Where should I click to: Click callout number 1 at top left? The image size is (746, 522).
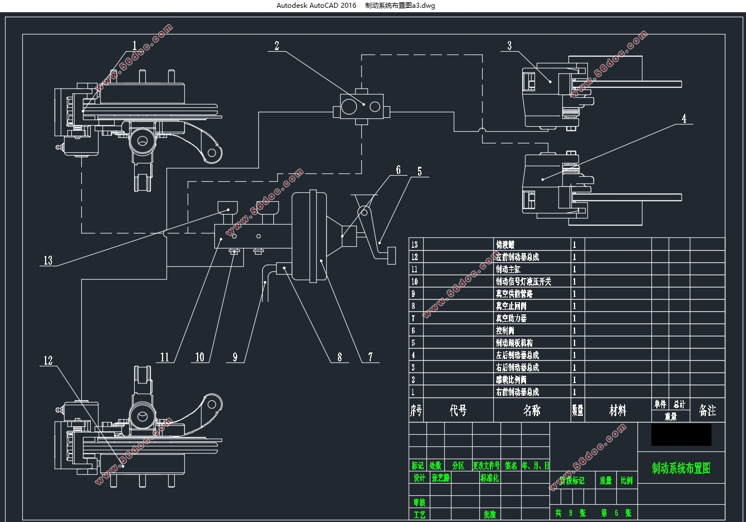click(x=134, y=45)
